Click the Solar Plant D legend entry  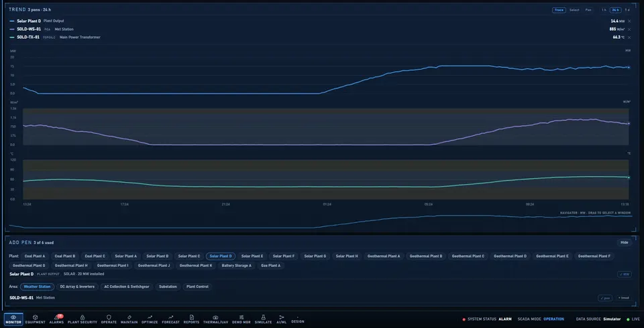tap(36, 21)
